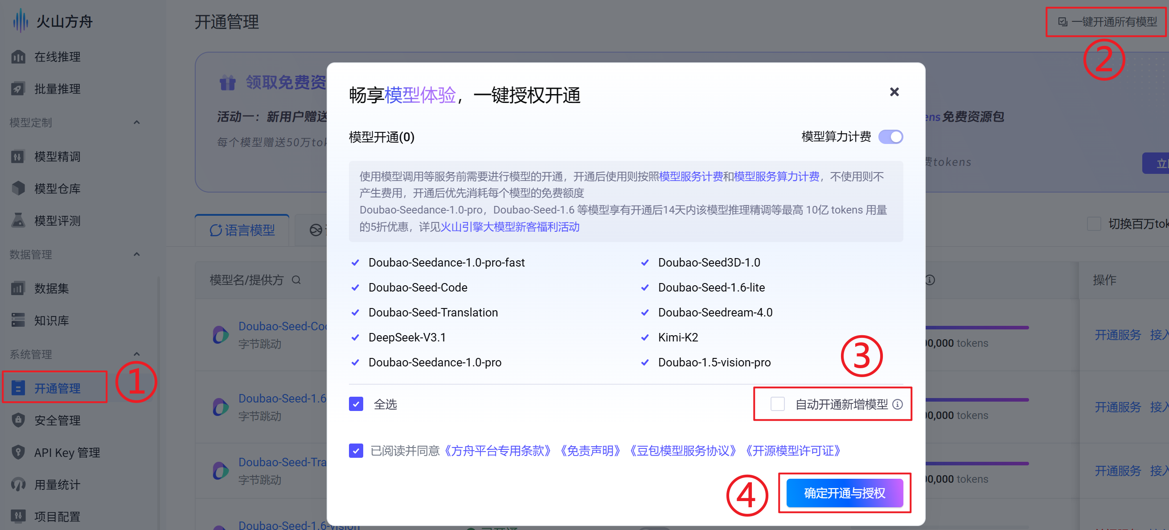The width and height of the screenshot is (1169, 530).
Task: Click the 安全管理 shield icon
Action: click(18, 420)
